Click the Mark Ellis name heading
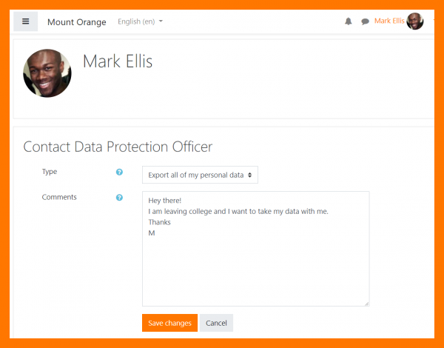 coord(118,61)
